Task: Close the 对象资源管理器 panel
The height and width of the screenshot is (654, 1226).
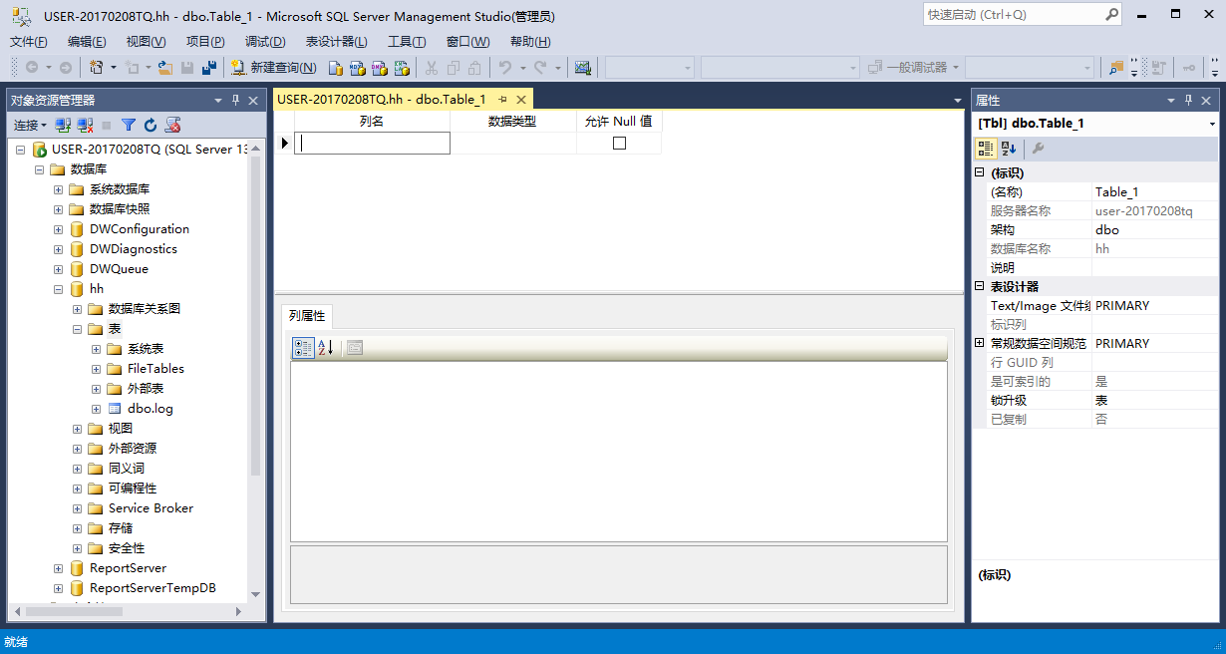Action: pos(253,100)
